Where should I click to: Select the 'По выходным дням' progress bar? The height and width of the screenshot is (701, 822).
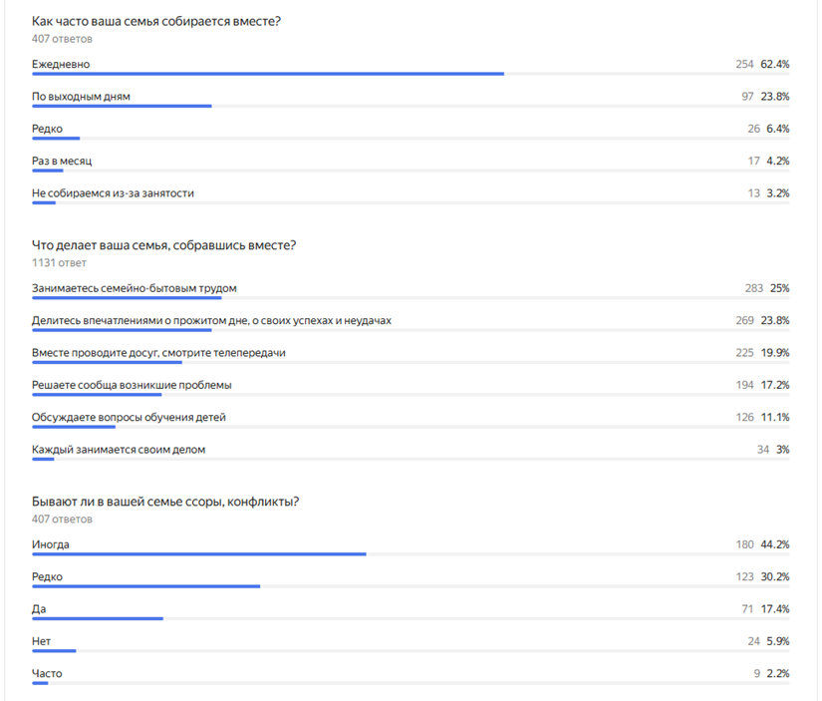pyautogui.click(x=411, y=106)
